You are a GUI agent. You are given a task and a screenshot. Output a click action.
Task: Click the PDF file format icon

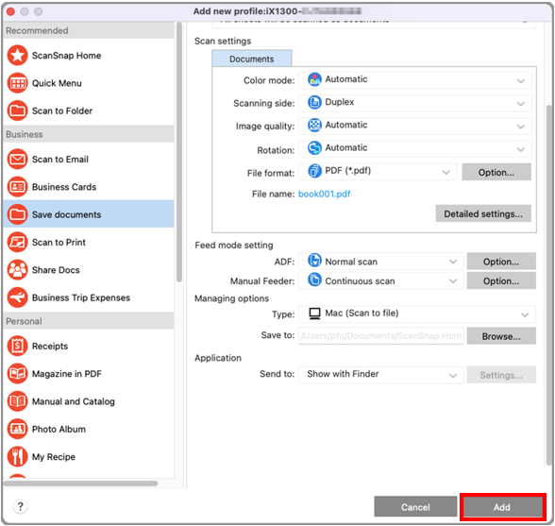[314, 171]
